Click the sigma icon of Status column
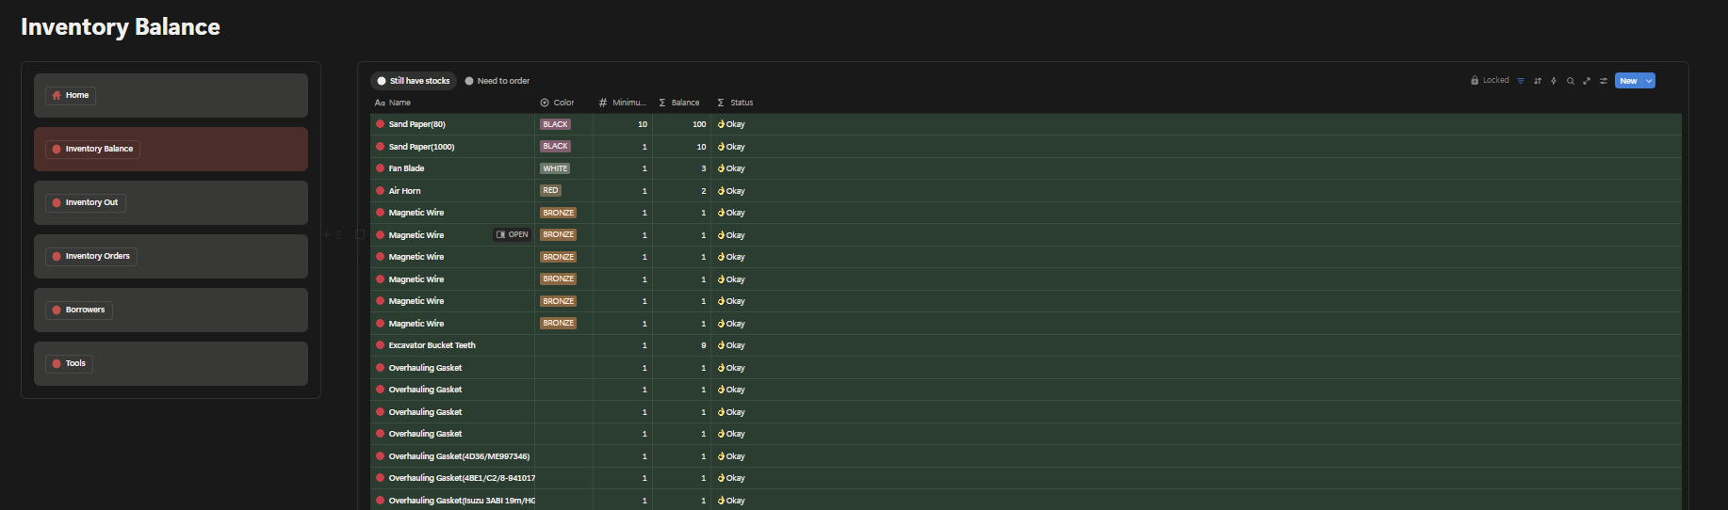Image resolution: width=1728 pixels, height=510 pixels. (721, 103)
